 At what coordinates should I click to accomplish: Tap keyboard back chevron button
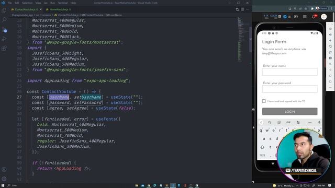click(261, 122)
